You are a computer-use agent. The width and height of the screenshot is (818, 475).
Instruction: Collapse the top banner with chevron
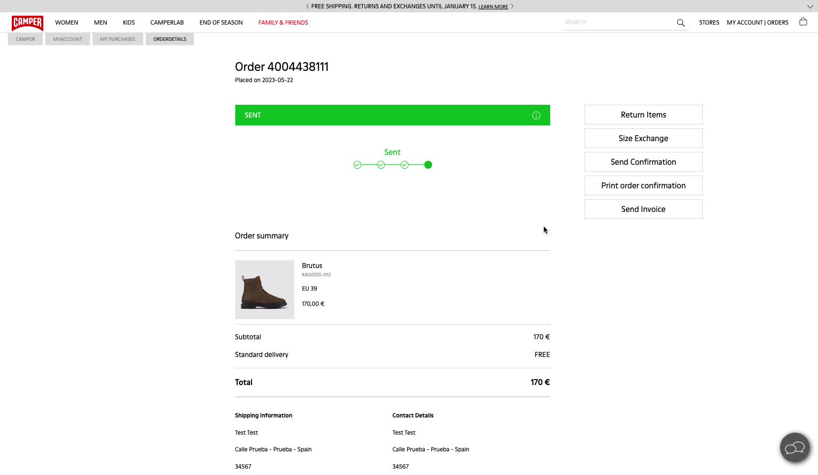point(810,6)
